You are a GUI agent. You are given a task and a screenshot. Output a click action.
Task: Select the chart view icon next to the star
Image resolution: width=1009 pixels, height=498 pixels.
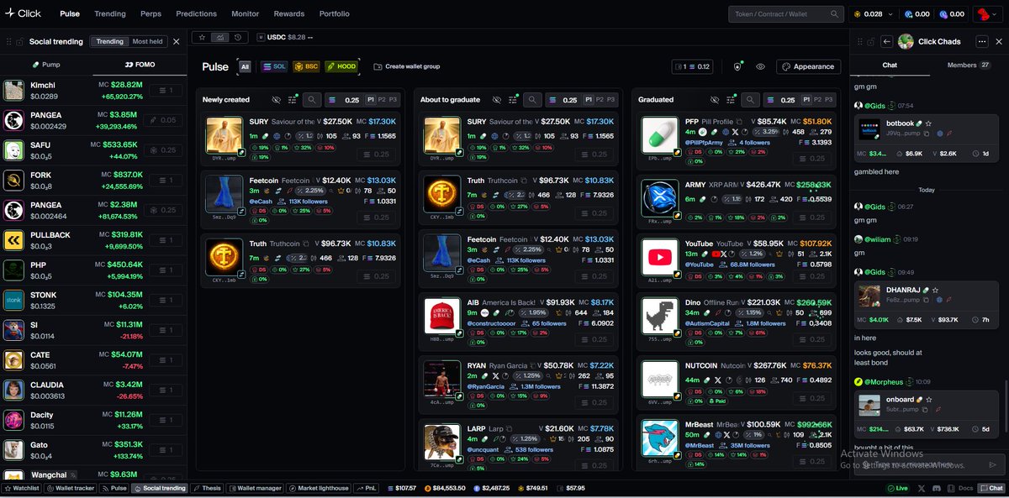pyautogui.click(x=220, y=37)
